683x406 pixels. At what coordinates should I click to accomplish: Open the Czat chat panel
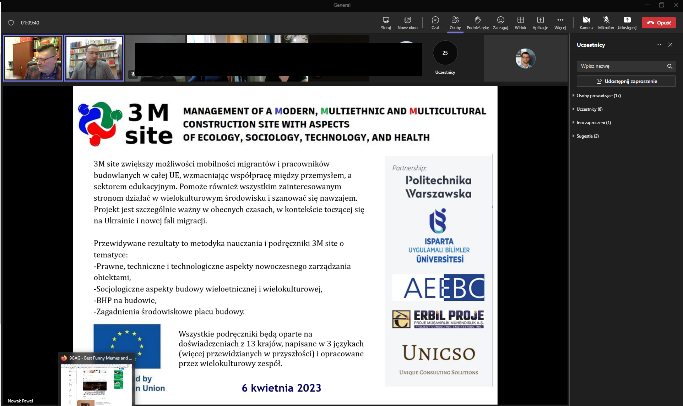click(x=435, y=23)
